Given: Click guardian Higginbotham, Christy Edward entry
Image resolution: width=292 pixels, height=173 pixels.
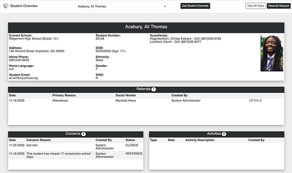Looking at the screenshot, I should (185, 39).
